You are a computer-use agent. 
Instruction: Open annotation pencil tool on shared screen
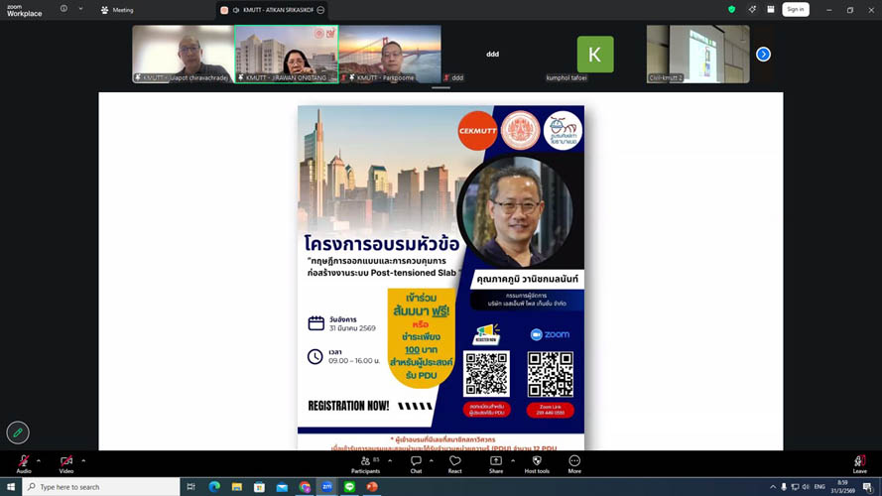click(x=18, y=433)
